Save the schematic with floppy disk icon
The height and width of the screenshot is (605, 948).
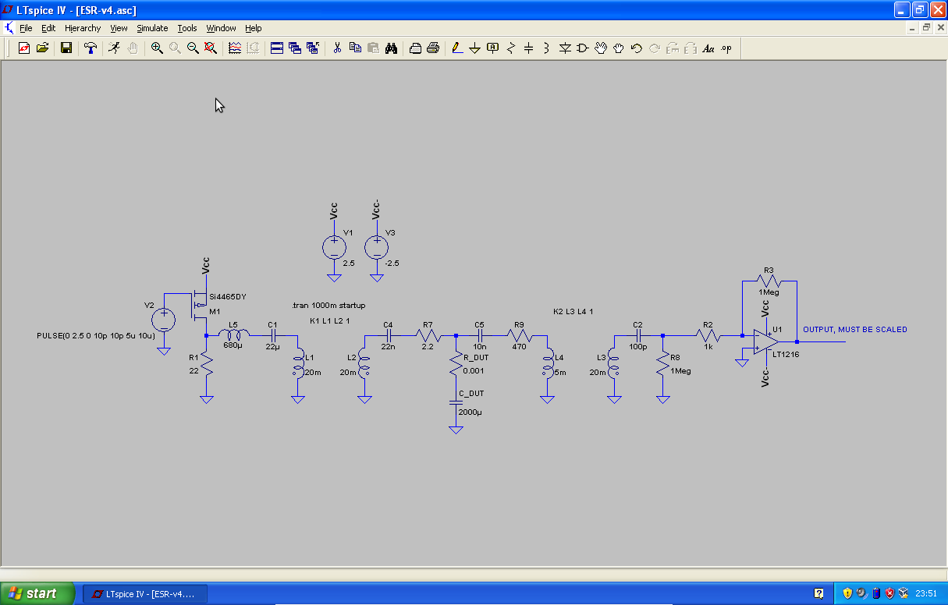pyautogui.click(x=66, y=48)
